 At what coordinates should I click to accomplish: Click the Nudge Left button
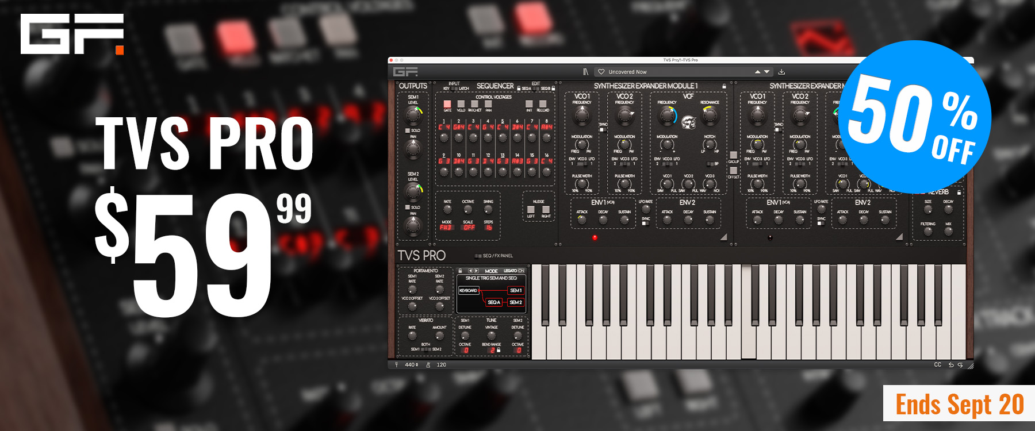(531, 210)
